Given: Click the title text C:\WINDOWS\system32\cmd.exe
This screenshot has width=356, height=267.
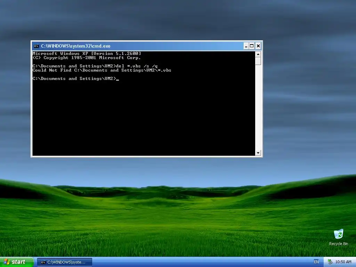Looking at the screenshot, I should 75,46.
